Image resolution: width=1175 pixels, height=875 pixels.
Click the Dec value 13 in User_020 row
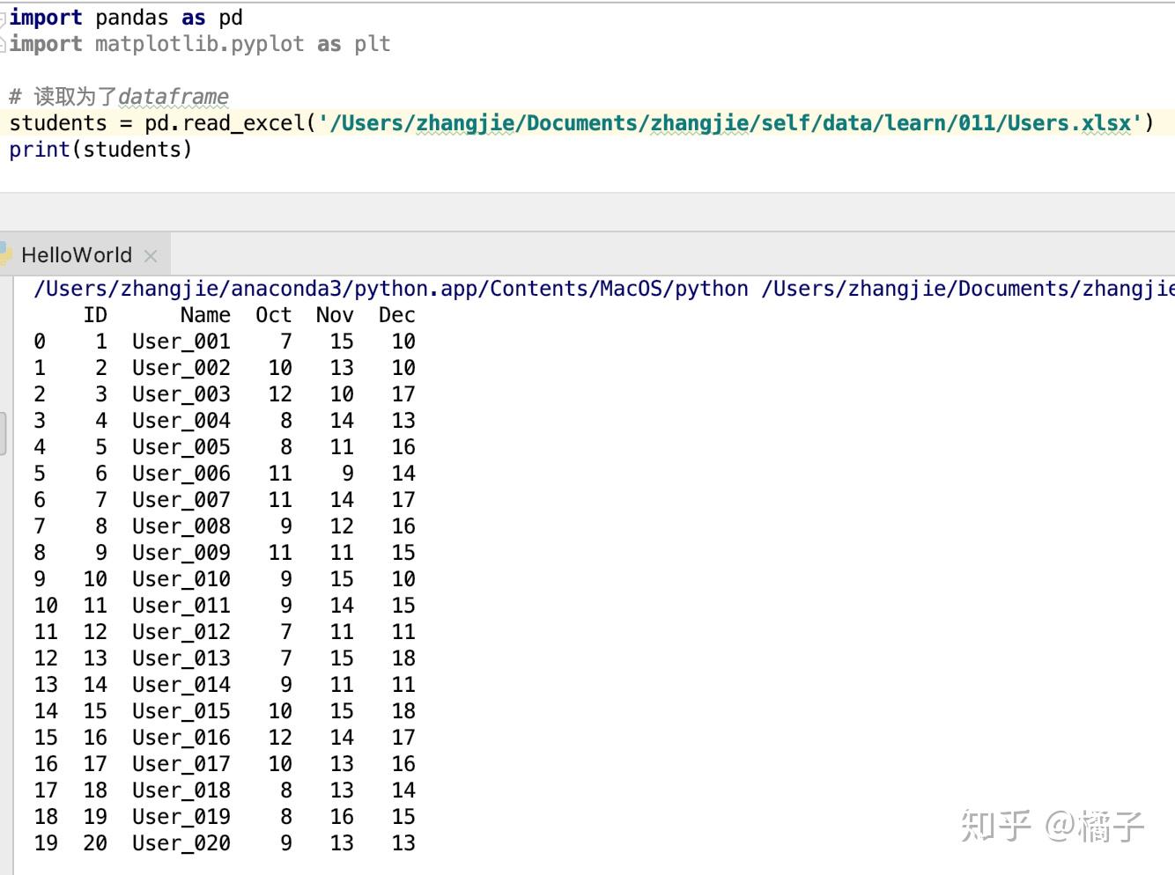pos(403,843)
